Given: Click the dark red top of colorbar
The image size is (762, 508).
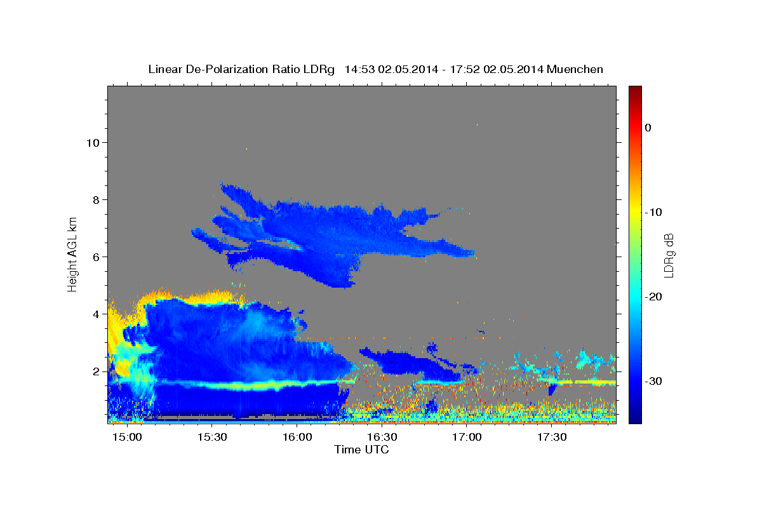Looking at the screenshot, I should tap(635, 91).
